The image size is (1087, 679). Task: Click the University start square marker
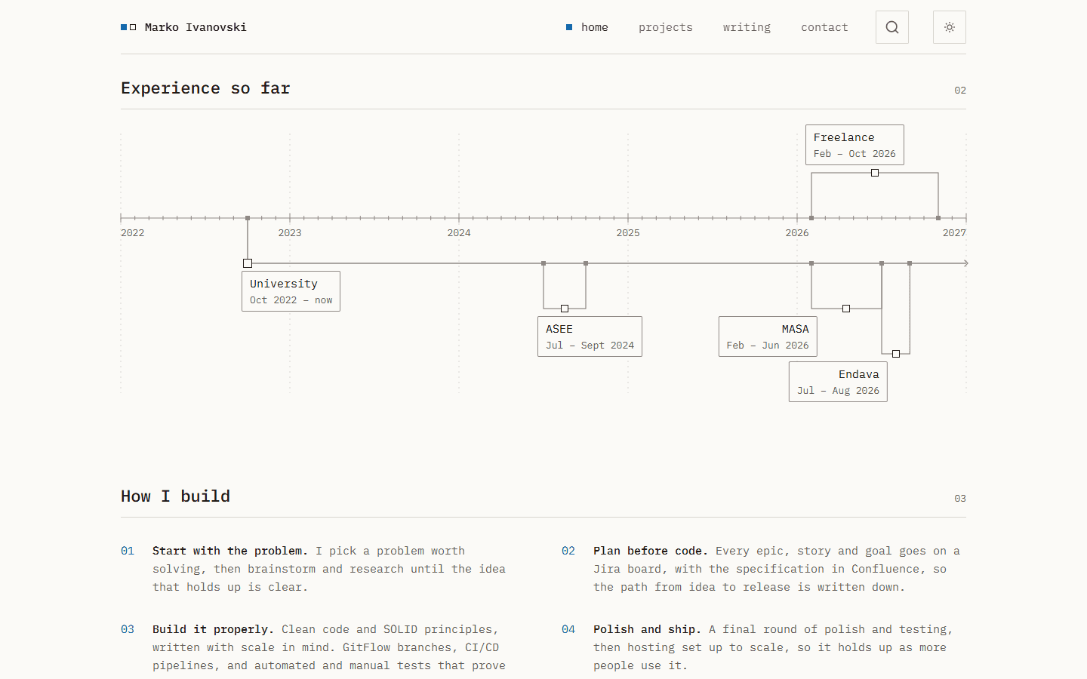point(248,263)
